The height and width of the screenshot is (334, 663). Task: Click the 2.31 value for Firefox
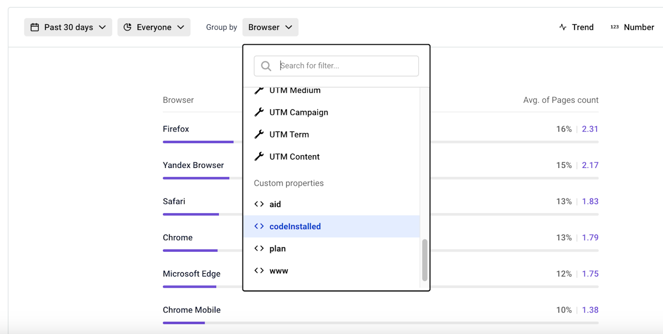coord(590,129)
